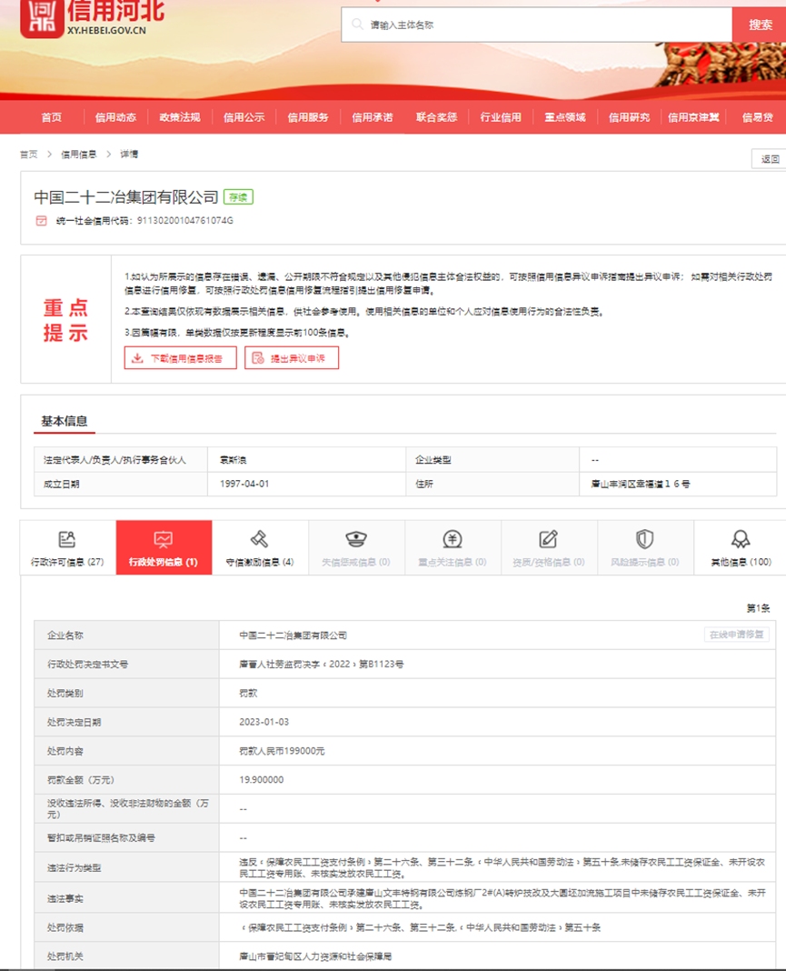786x971 pixels.
Task: Open the 信用京津冀 navigation menu
Action: pos(694,117)
